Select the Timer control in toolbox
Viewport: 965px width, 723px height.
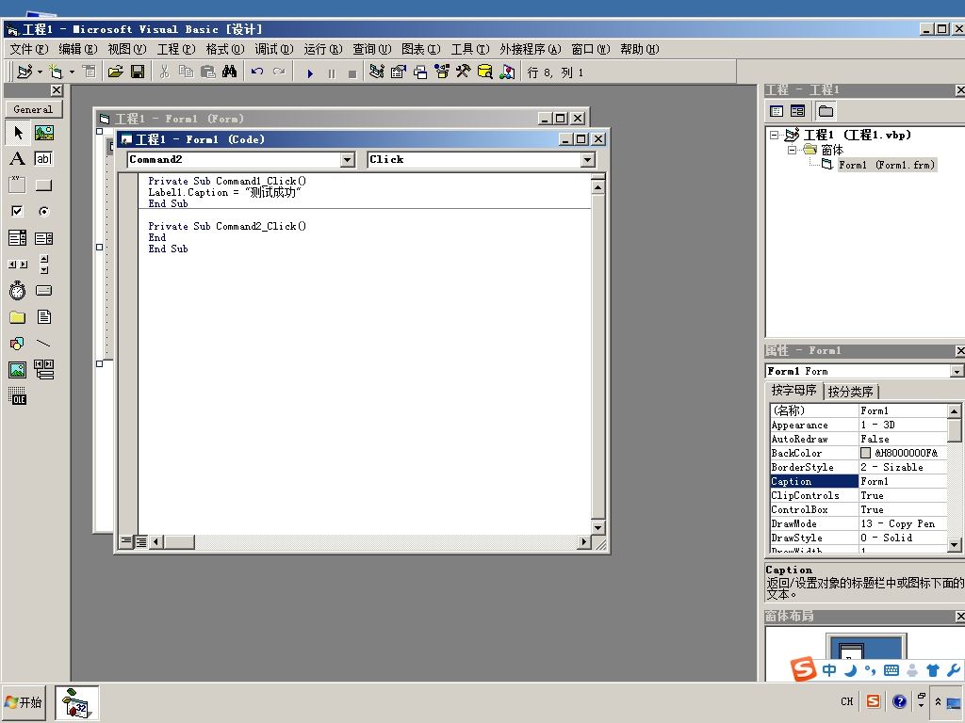[x=17, y=290]
